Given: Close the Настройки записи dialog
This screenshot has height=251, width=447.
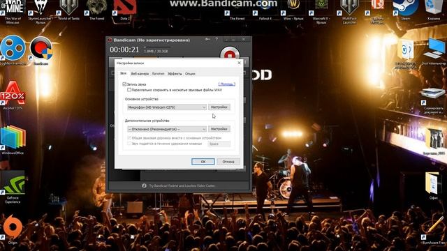Looking at the screenshot, I should coord(239,63).
